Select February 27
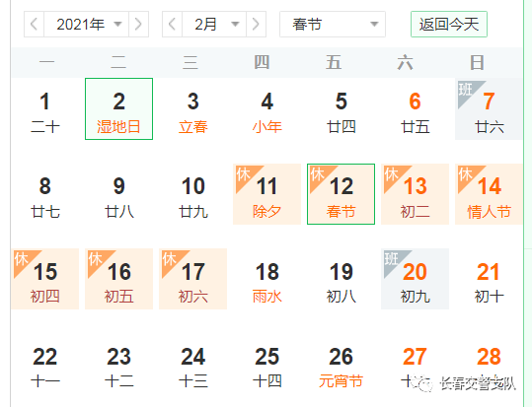The image size is (532, 407). 415,365
